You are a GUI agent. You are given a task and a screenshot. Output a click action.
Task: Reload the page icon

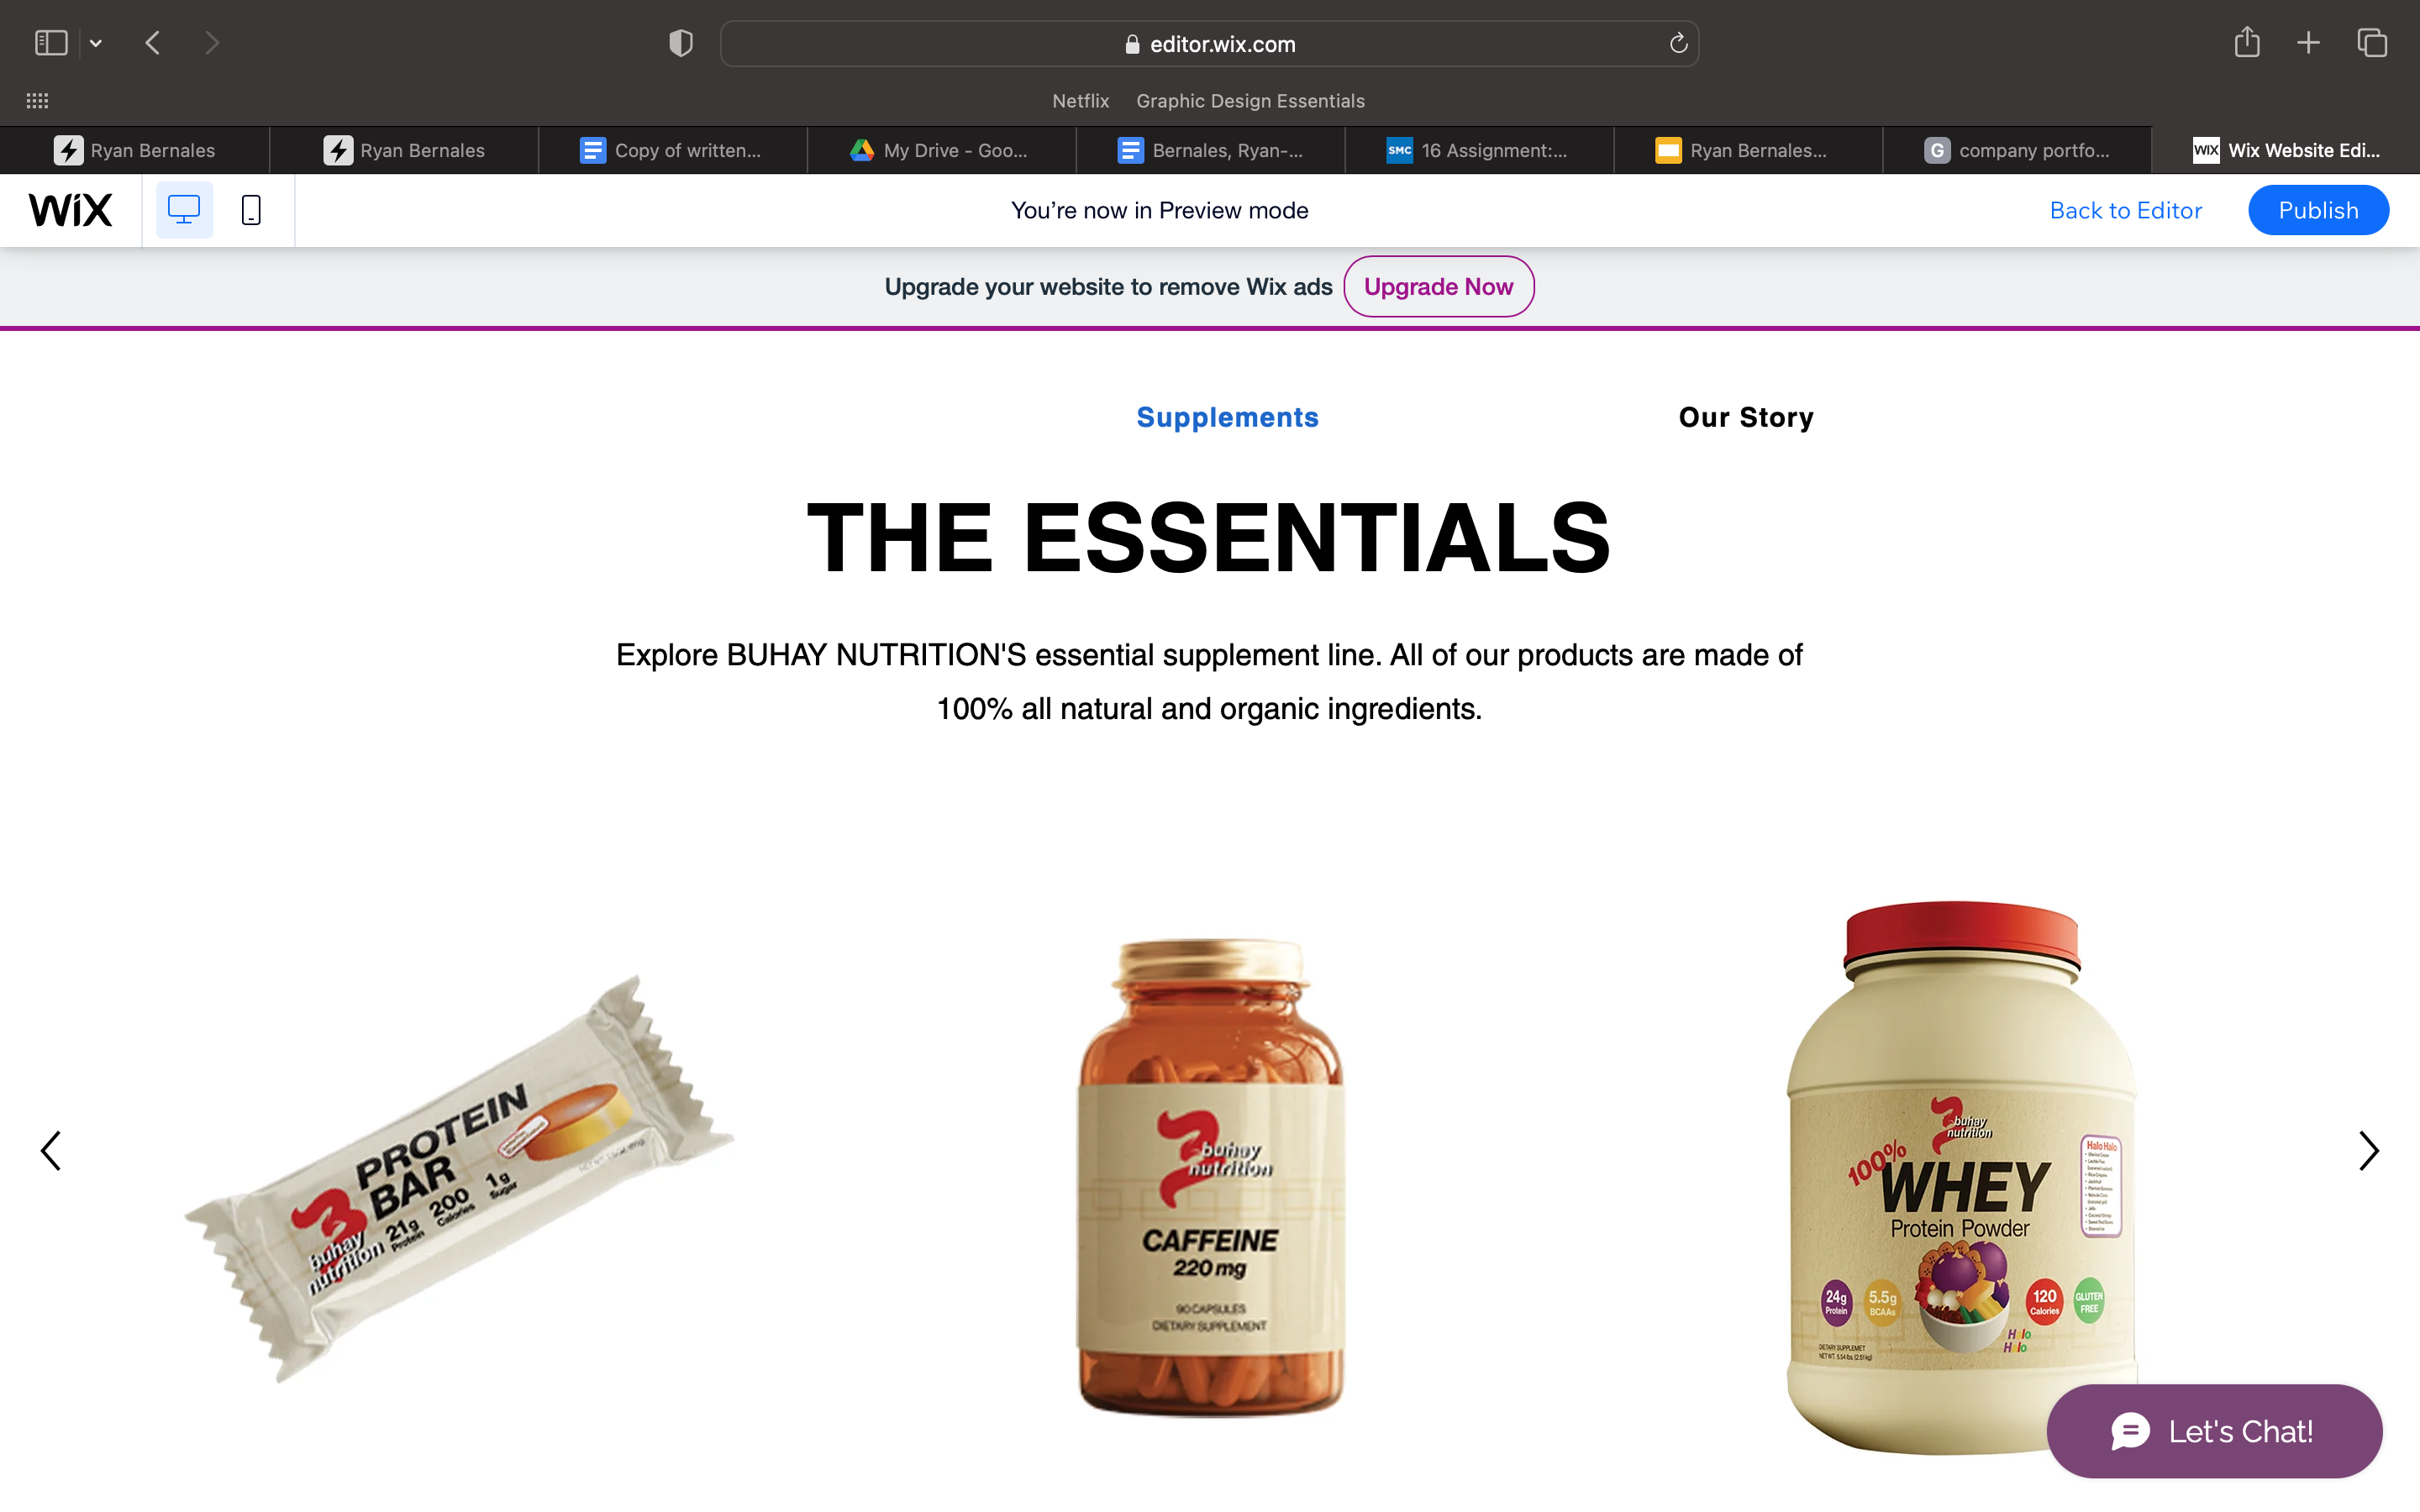pos(1678,43)
